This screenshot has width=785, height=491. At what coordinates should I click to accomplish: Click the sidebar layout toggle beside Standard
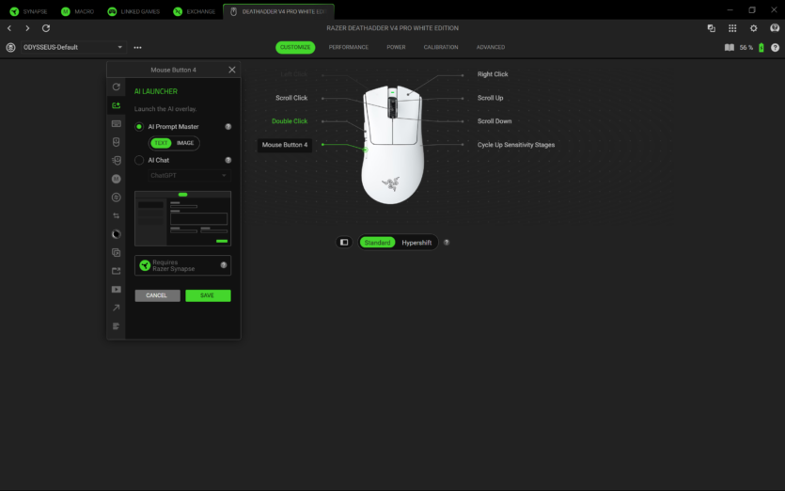click(344, 243)
